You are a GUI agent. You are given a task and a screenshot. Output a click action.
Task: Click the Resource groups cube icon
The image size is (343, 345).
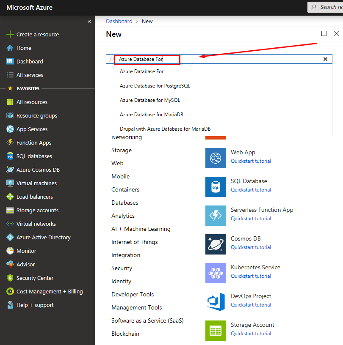pos(10,115)
